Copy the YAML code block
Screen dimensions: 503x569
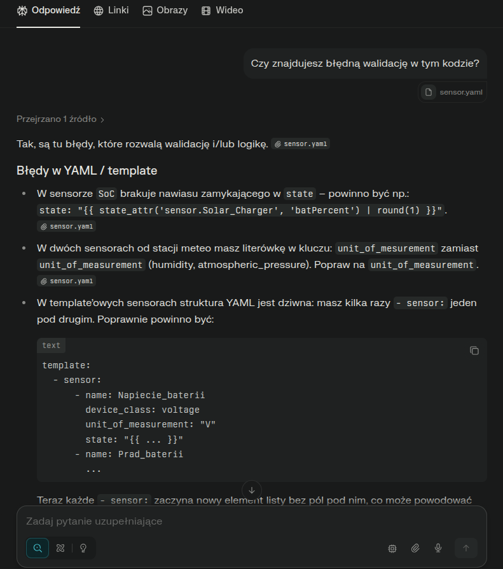[x=474, y=351]
